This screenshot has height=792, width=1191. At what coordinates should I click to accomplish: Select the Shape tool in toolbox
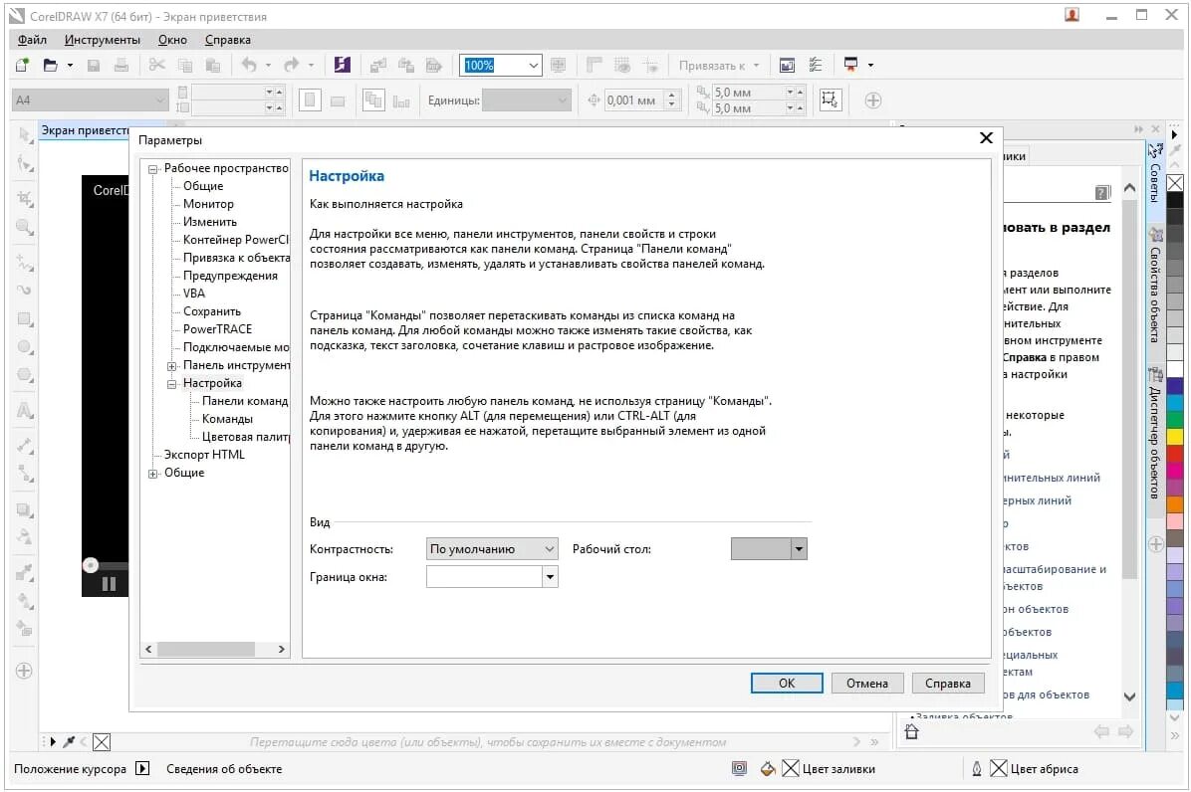(x=25, y=164)
